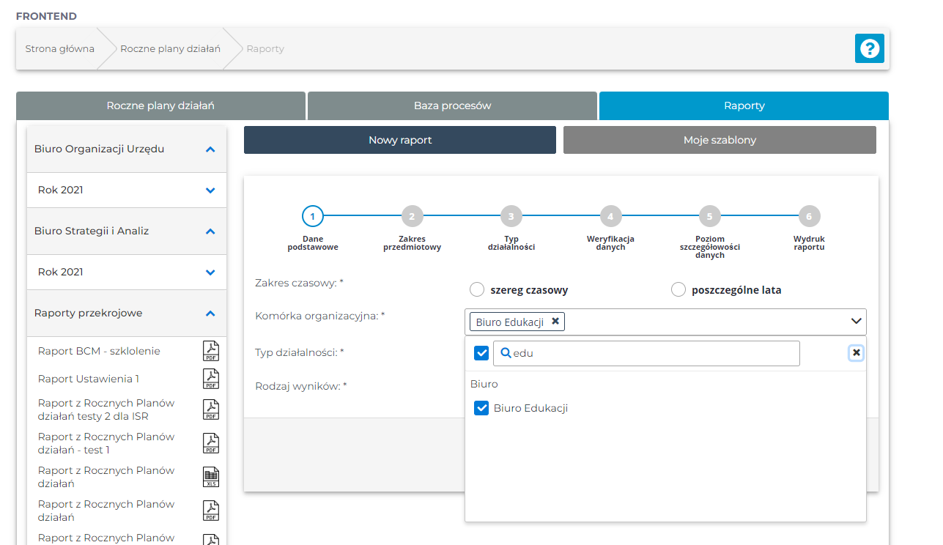943x545 pixels.
Task: Select the szereg czasowy radio button
Action: [x=477, y=289]
